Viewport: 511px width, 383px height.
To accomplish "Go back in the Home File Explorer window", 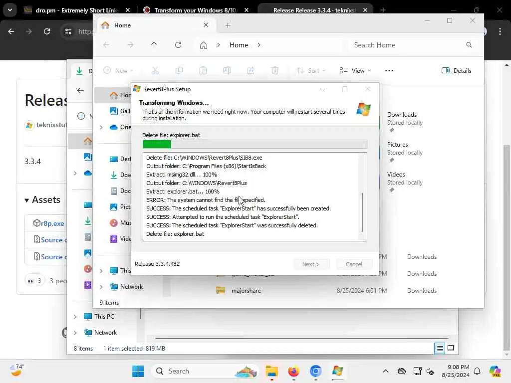I will click(106, 44).
